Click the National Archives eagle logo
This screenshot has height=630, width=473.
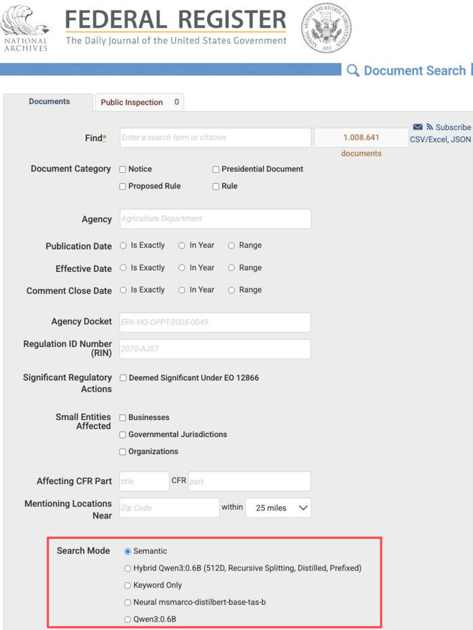tap(26, 29)
